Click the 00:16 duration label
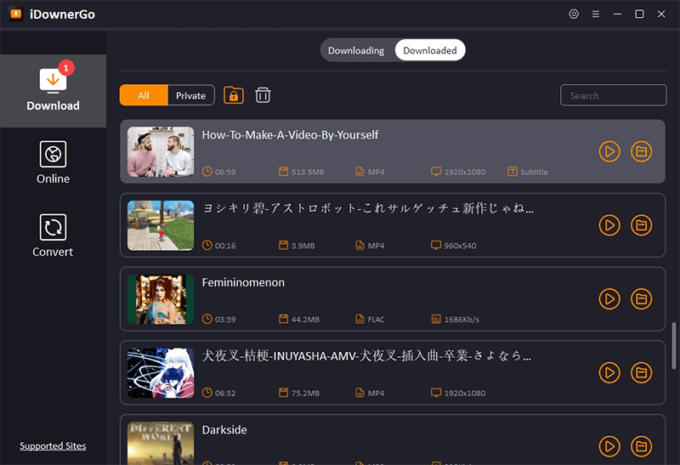 point(225,246)
